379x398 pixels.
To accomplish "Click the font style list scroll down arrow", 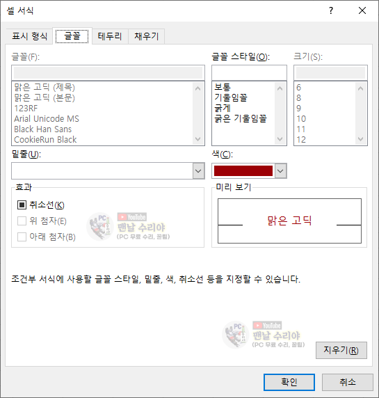I will (280, 139).
